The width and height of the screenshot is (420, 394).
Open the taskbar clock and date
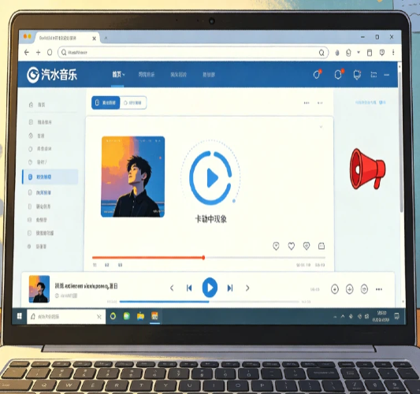[381, 316]
